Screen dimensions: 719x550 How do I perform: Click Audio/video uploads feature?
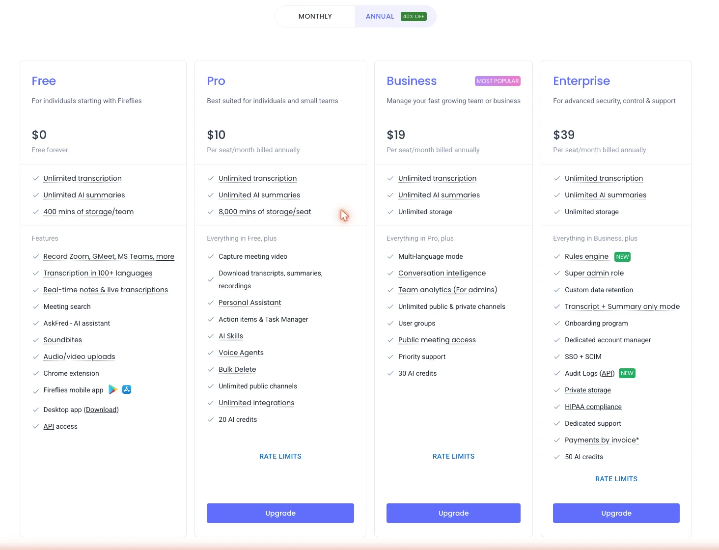point(79,357)
